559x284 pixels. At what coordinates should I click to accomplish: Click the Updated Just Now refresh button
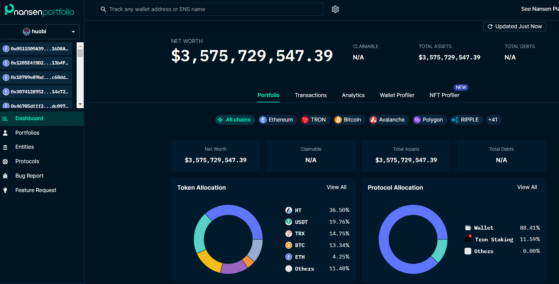[x=514, y=27]
